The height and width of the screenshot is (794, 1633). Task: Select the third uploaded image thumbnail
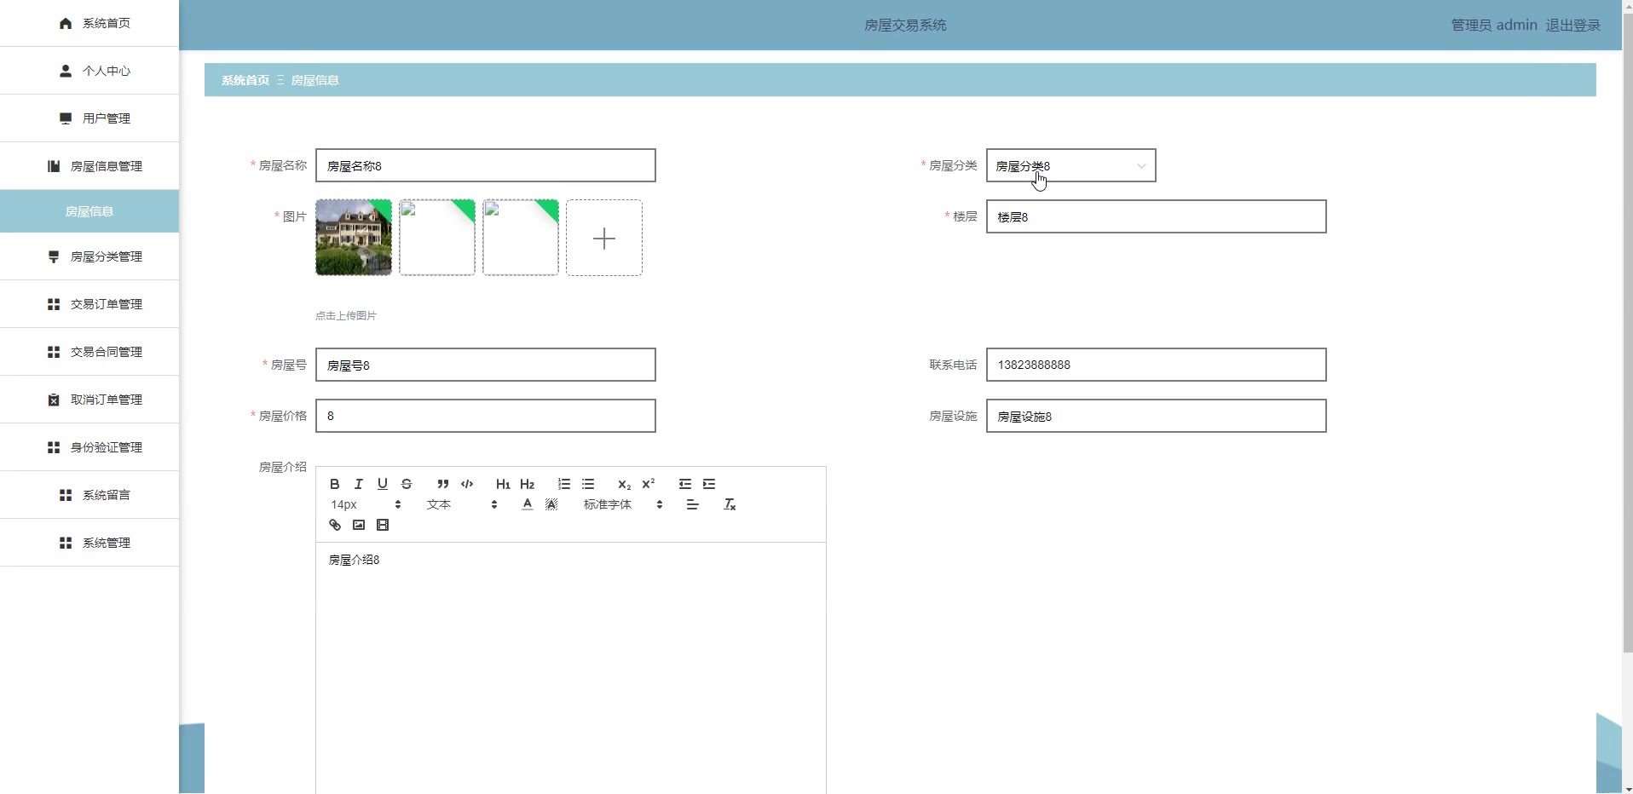click(x=521, y=238)
